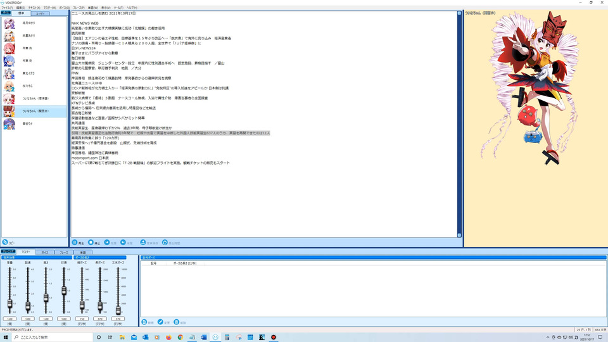Click the 音量 value field under the slider

9,319
